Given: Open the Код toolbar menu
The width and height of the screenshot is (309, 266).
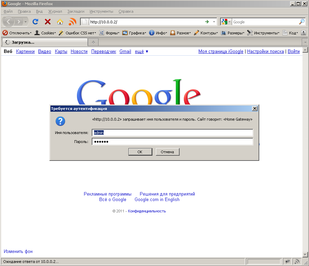Looking at the screenshot, I should 290,33.
